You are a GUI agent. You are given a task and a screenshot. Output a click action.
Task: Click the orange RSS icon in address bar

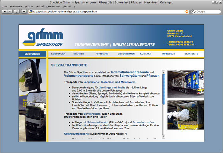187,12
